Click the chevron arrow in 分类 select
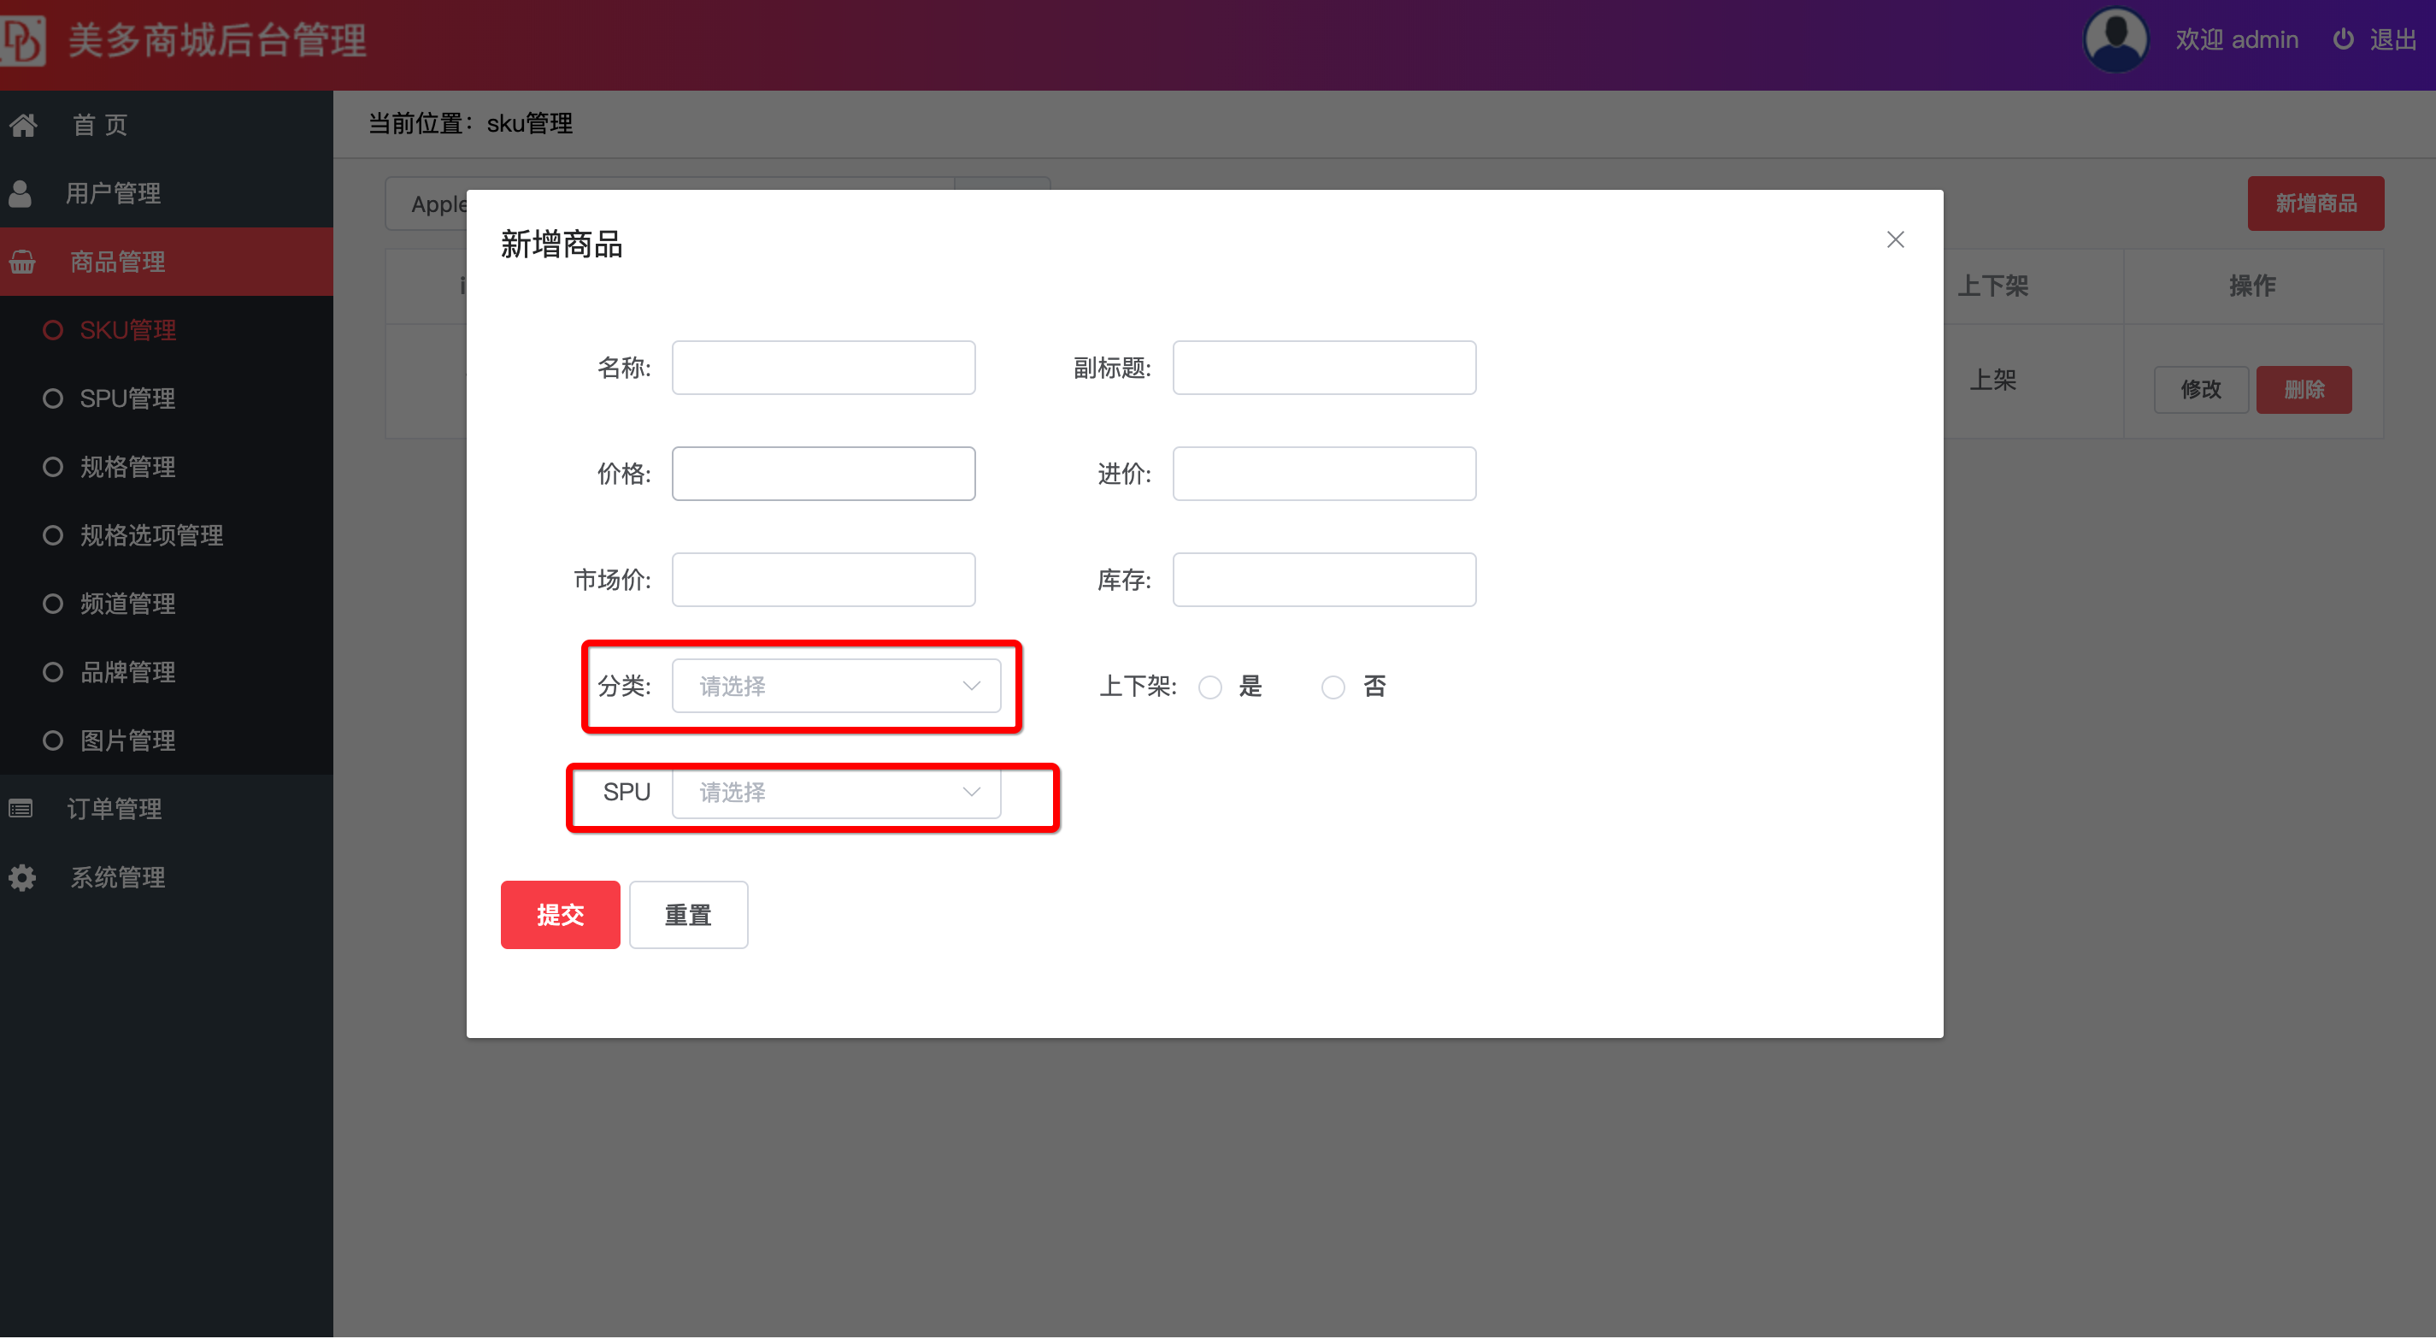Image resolution: width=2436 pixels, height=1339 pixels. 971,686
